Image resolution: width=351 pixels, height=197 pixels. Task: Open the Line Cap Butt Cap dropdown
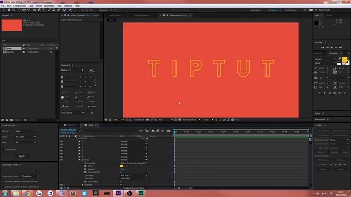134,175
